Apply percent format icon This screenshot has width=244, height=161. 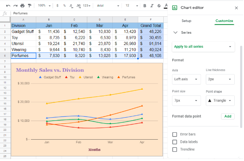point(64,5)
